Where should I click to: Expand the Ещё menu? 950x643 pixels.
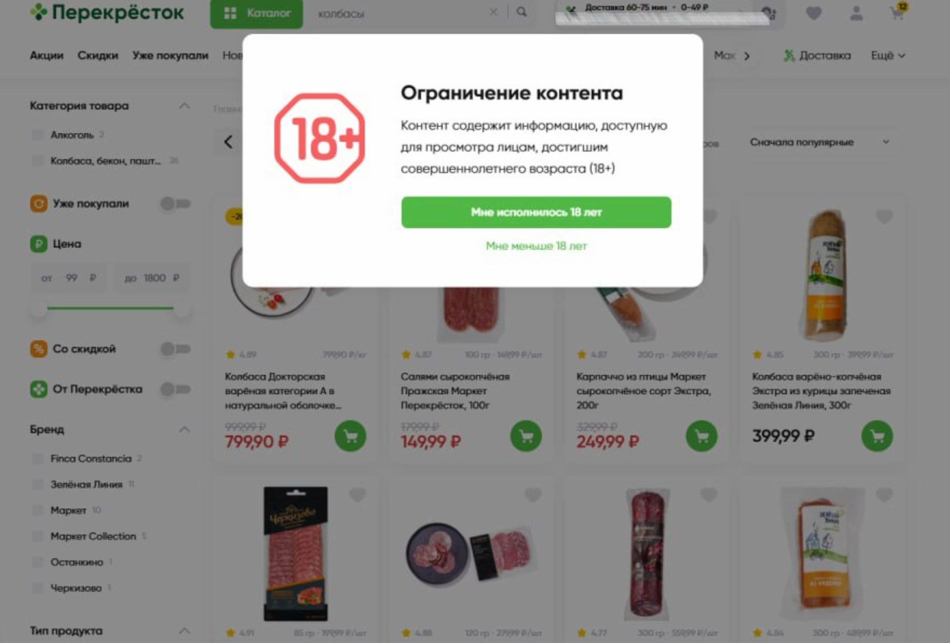click(x=887, y=56)
